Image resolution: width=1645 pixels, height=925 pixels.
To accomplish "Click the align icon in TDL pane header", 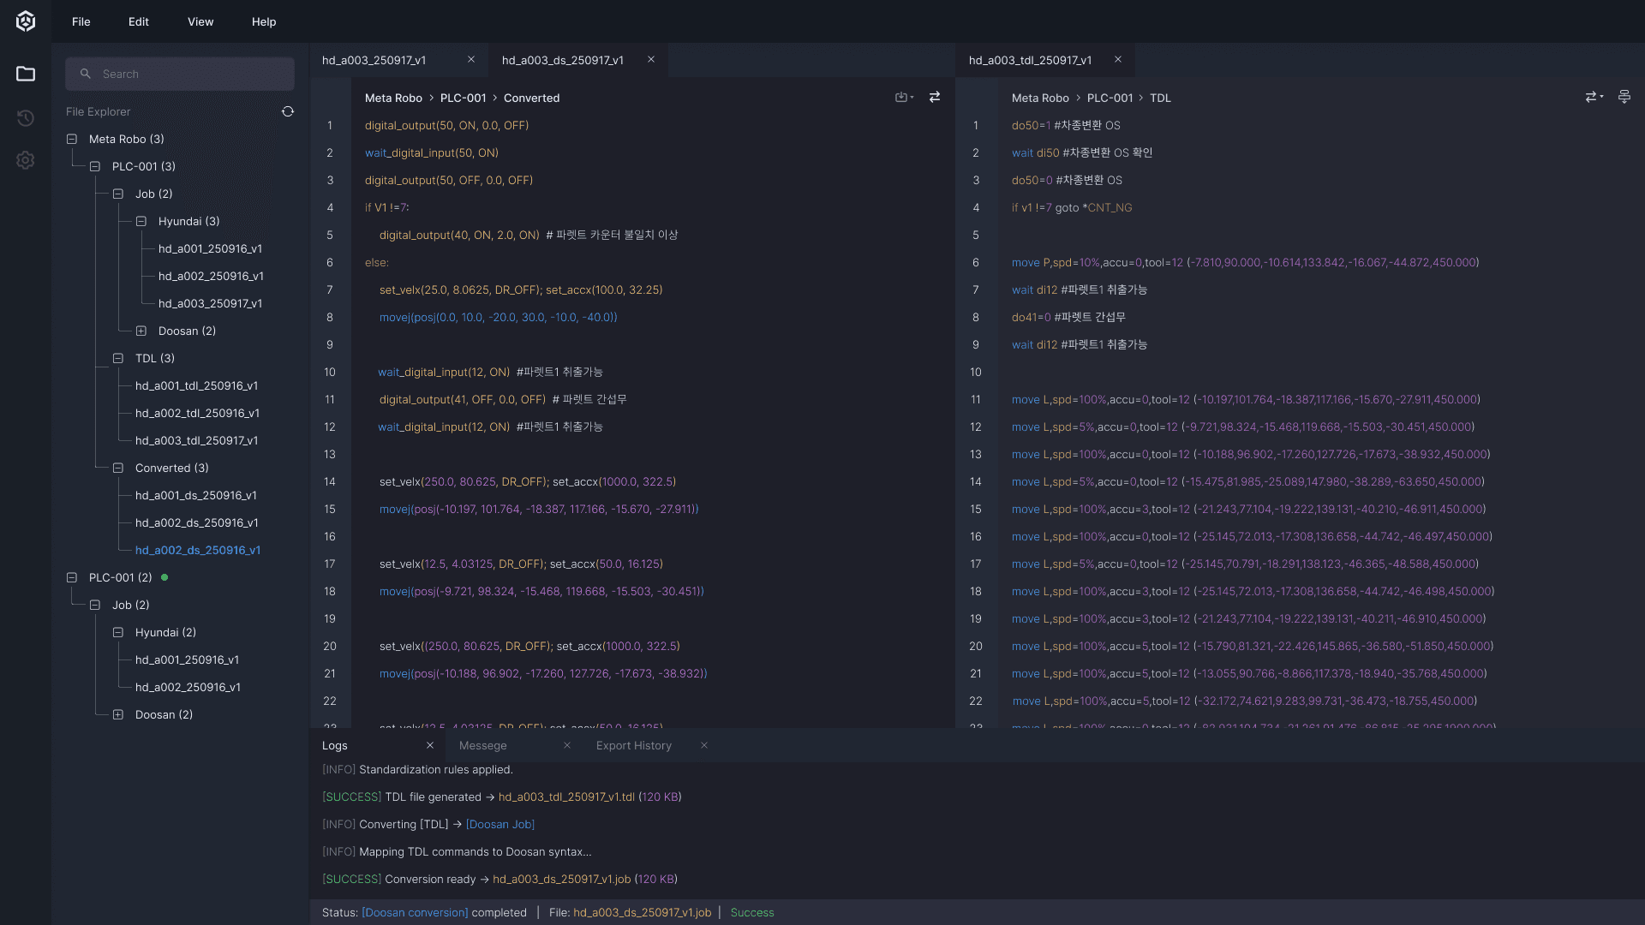I will pyautogui.click(x=1624, y=97).
